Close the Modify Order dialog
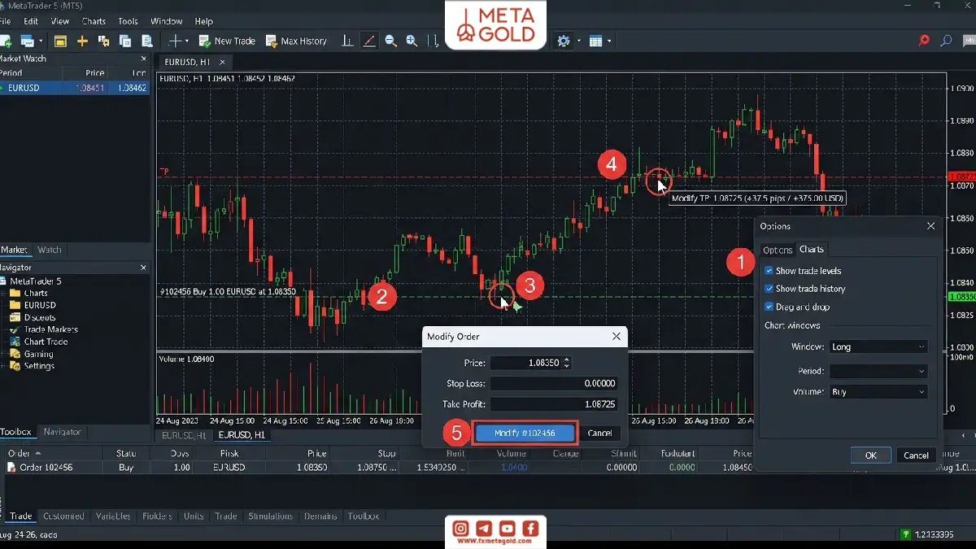The image size is (976, 549). pos(617,336)
